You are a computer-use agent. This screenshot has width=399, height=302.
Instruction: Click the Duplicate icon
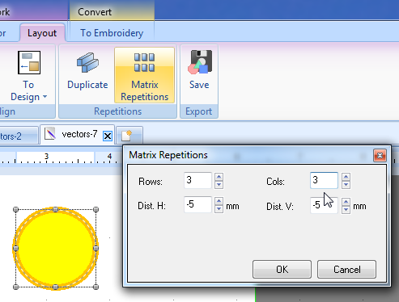87,63
